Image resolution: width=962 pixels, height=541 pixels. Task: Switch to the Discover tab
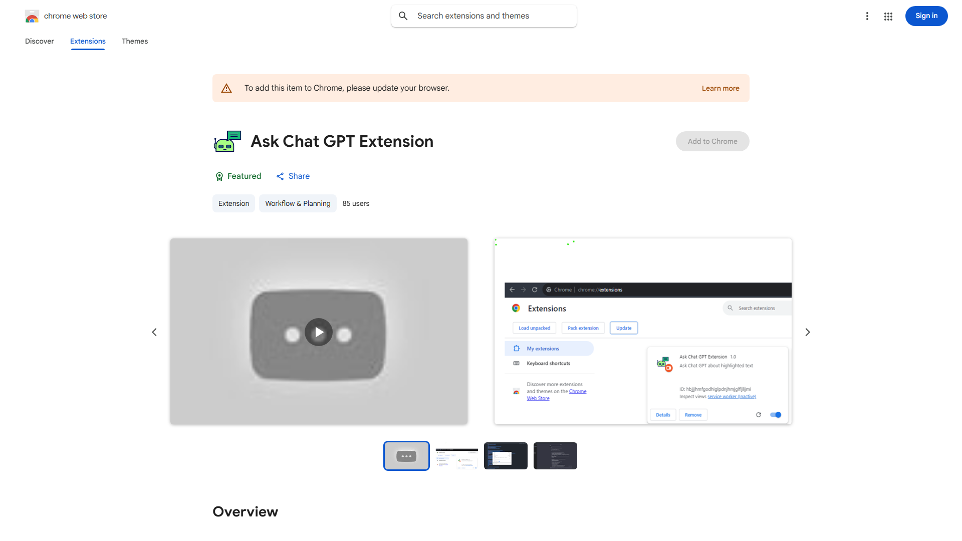[39, 41]
